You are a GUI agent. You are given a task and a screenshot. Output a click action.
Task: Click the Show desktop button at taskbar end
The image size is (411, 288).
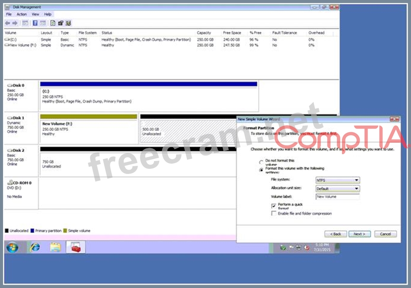coord(337,247)
